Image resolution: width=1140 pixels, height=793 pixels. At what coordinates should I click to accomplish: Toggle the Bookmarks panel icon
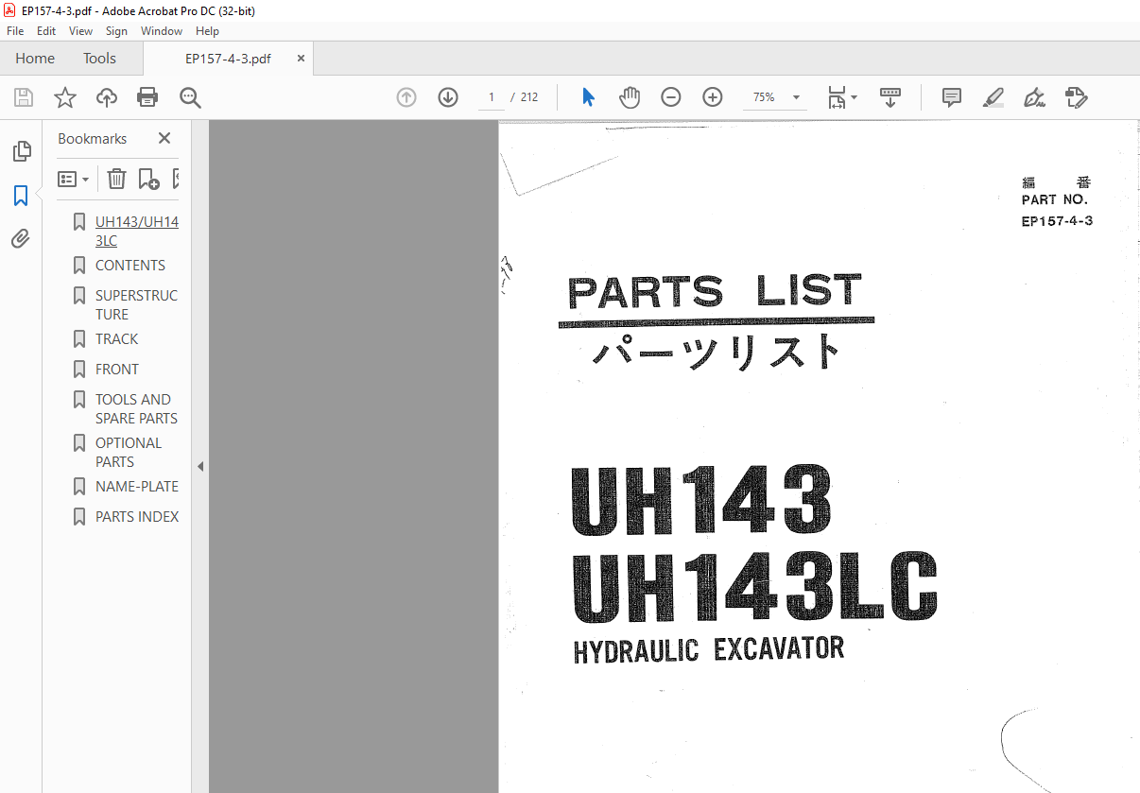(21, 196)
